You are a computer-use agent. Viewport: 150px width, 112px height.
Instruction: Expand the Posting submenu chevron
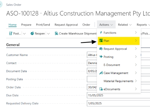[x=136, y=57]
